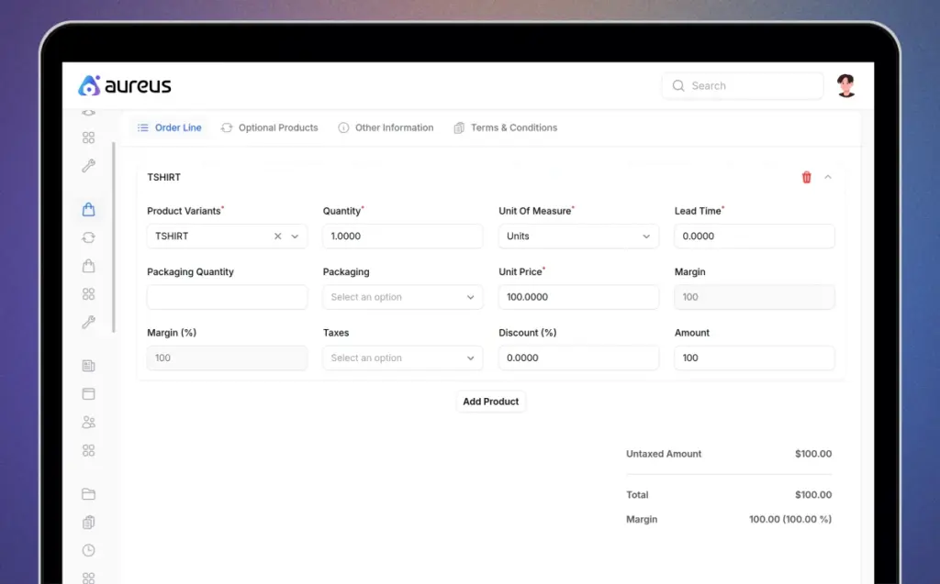This screenshot has width=940, height=584.
Task: Open the Taxes select dropdown
Action: pos(403,358)
